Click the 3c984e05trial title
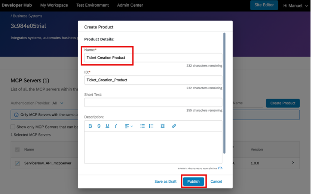312x195 pixels. click(28, 26)
